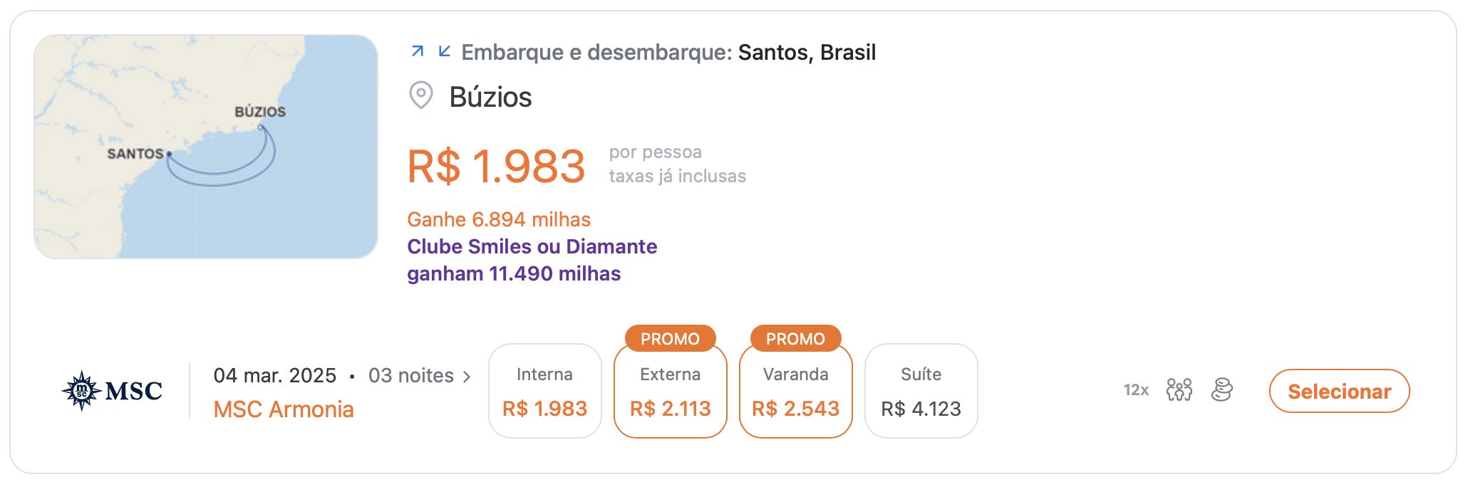1468x487 pixels.
Task: Click the PROMO badge above Varanda
Action: (796, 339)
